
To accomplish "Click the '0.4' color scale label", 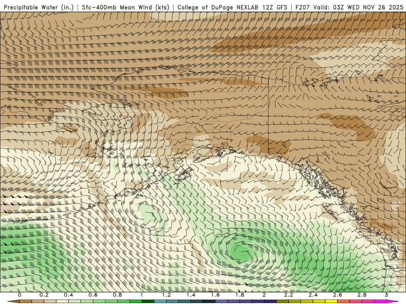I will click(x=69, y=295).
